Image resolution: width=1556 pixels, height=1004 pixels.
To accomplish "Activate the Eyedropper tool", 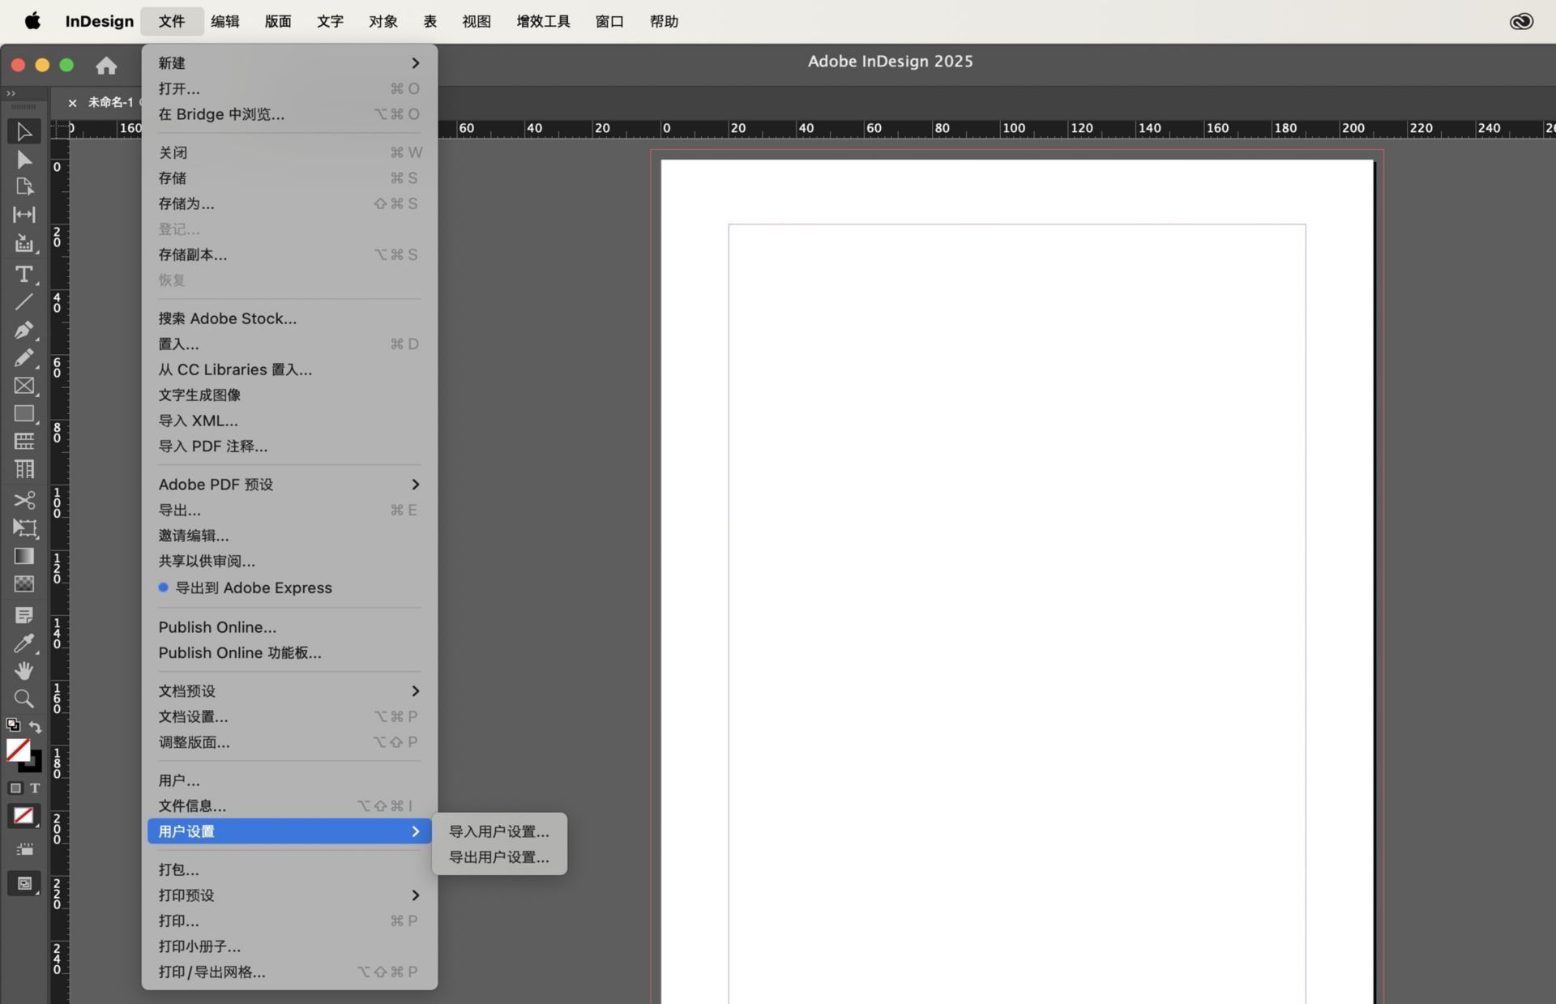I will coord(24,643).
